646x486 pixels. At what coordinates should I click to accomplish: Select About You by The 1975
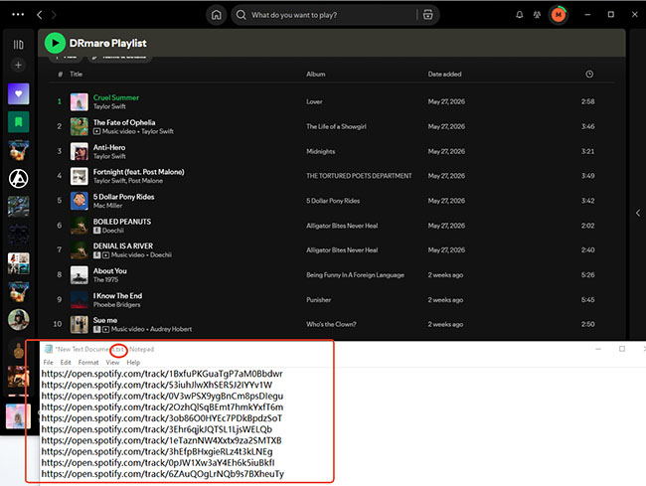(109, 271)
